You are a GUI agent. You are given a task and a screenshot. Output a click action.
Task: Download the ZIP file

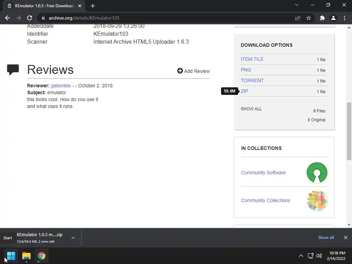(x=244, y=91)
